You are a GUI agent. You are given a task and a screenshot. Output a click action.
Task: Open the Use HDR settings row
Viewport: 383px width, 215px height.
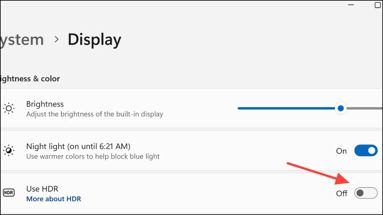[x=191, y=194]
